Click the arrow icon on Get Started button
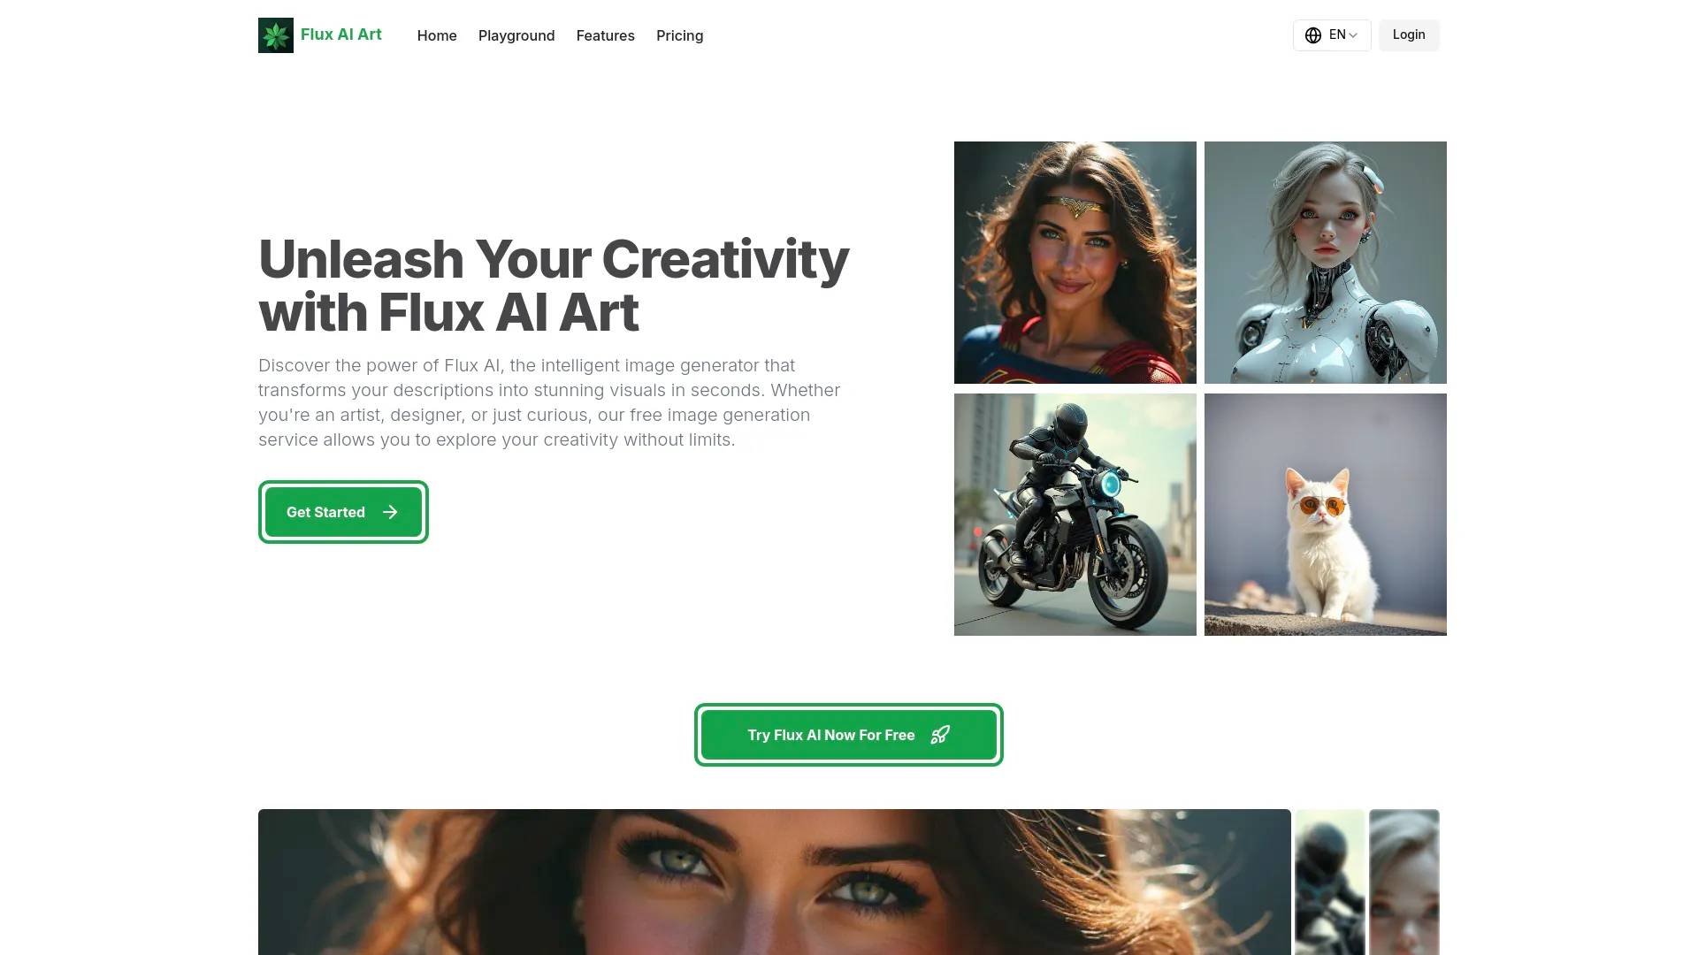The image size is (1698, 955). [389, 511]
